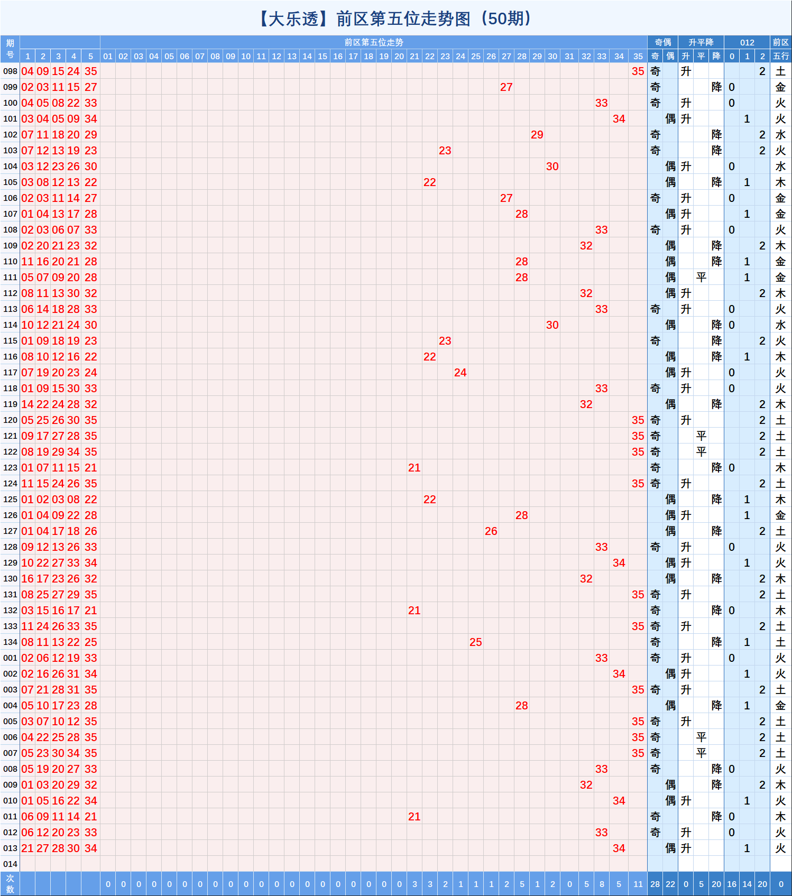Click the 火 element in row 013

[x=781, y=848]
